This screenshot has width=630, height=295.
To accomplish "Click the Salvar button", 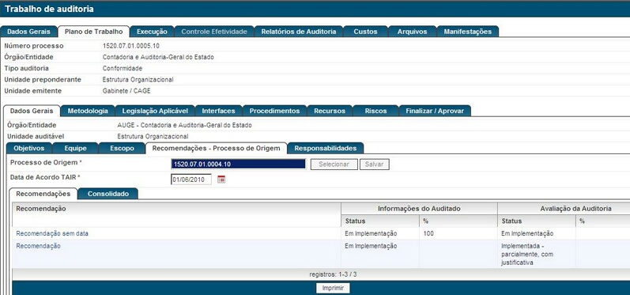I will pyautogui.click(x=375, y=165).
